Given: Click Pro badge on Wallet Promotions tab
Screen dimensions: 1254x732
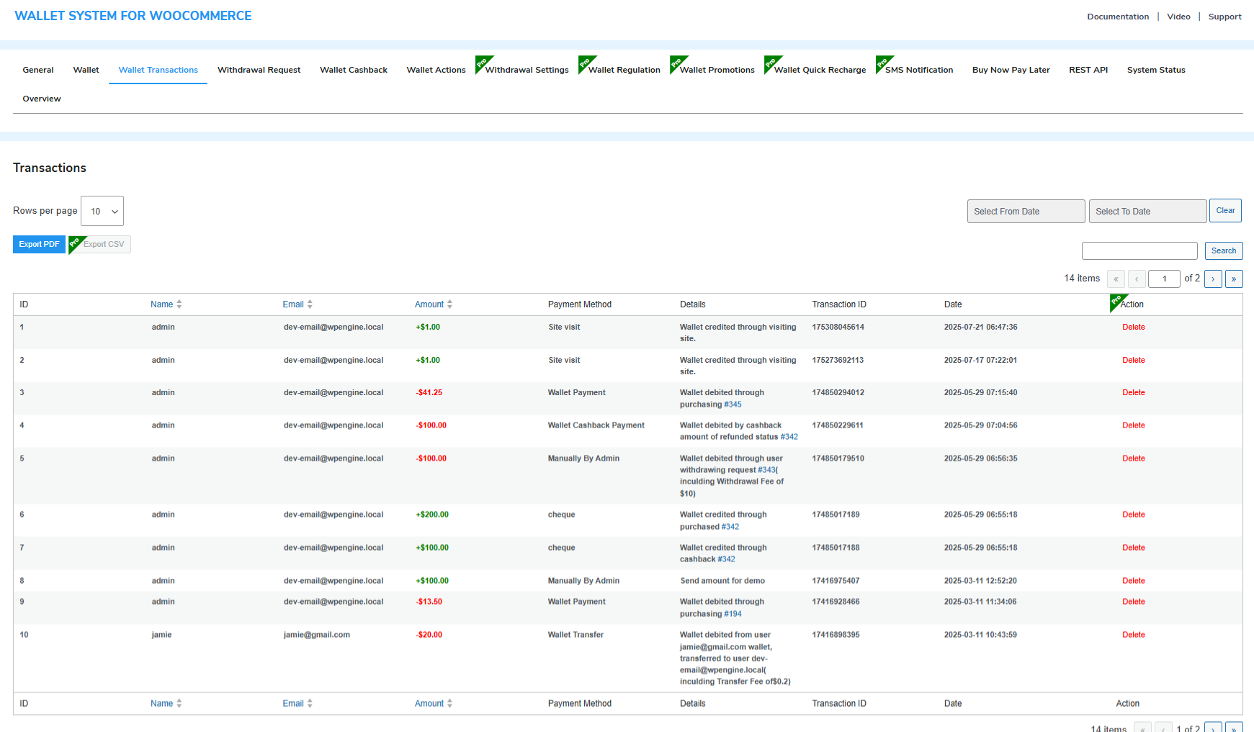Looking at the screenshot, I should pos(678,63).
